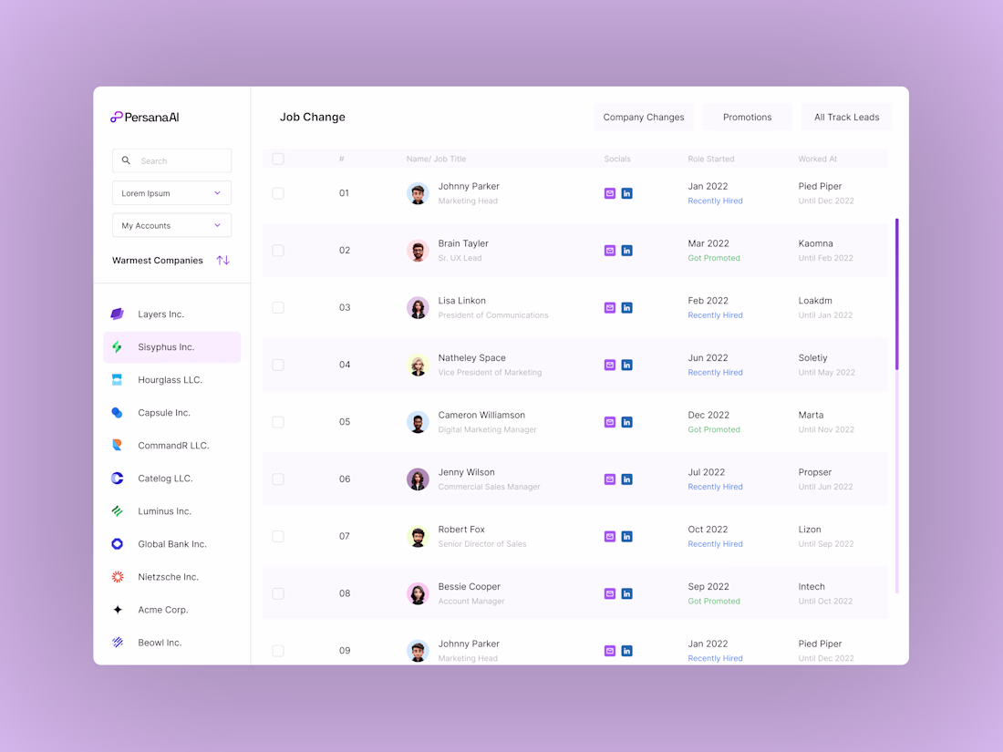The height and width of the screenshot is (752, 1003).
Task: Open Johnny Parker's email icon in row 01
Action: (x=610, y=193)
